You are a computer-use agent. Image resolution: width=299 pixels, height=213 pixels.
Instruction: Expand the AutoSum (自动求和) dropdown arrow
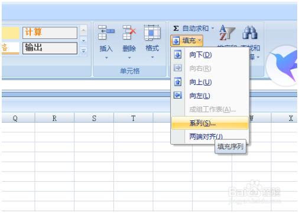click(x=213, y=28)
